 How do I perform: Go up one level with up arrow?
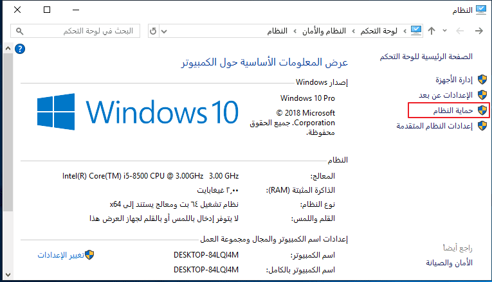[432, 31]
